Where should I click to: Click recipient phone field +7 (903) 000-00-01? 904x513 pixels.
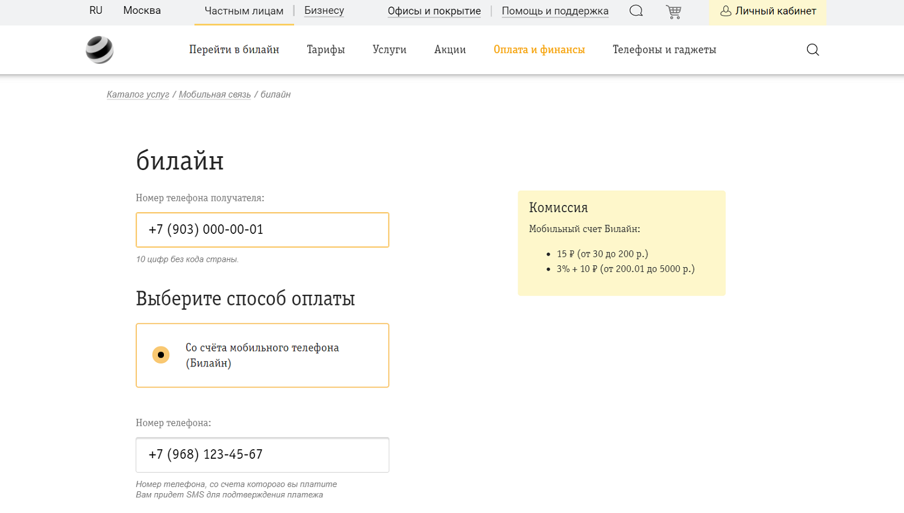tap(262, 230)
